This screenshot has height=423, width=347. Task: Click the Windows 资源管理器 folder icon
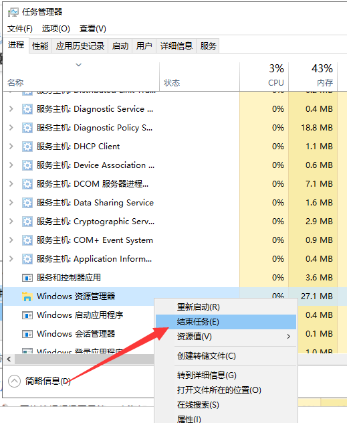(x=27, y=297)
